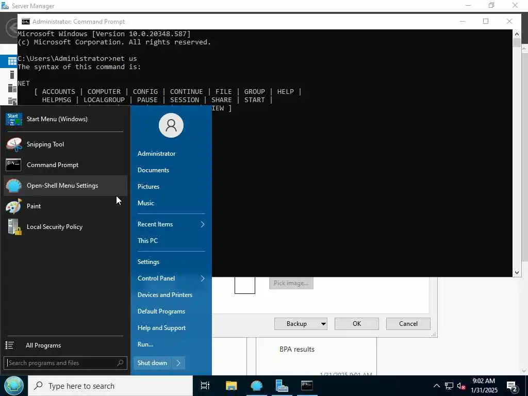Viewport: 528px width, 396px height.
Task: Open Devices and Printers
Action: pos(165,295)
